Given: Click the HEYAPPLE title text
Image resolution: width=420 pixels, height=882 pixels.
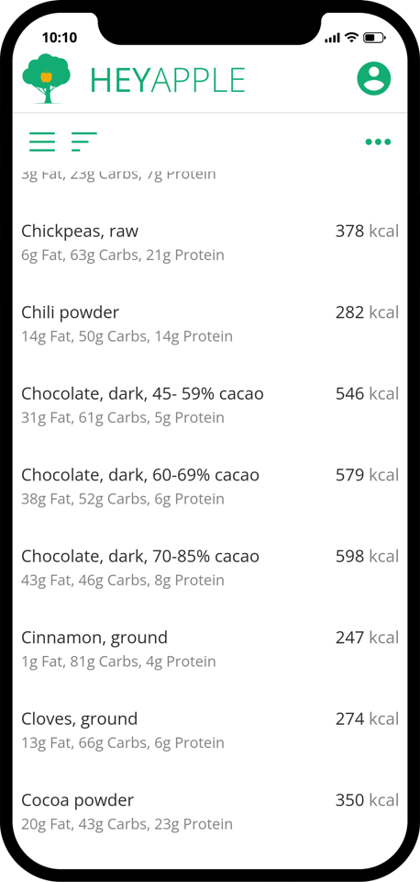Looking at the screenshot, I should click(167, 81).
